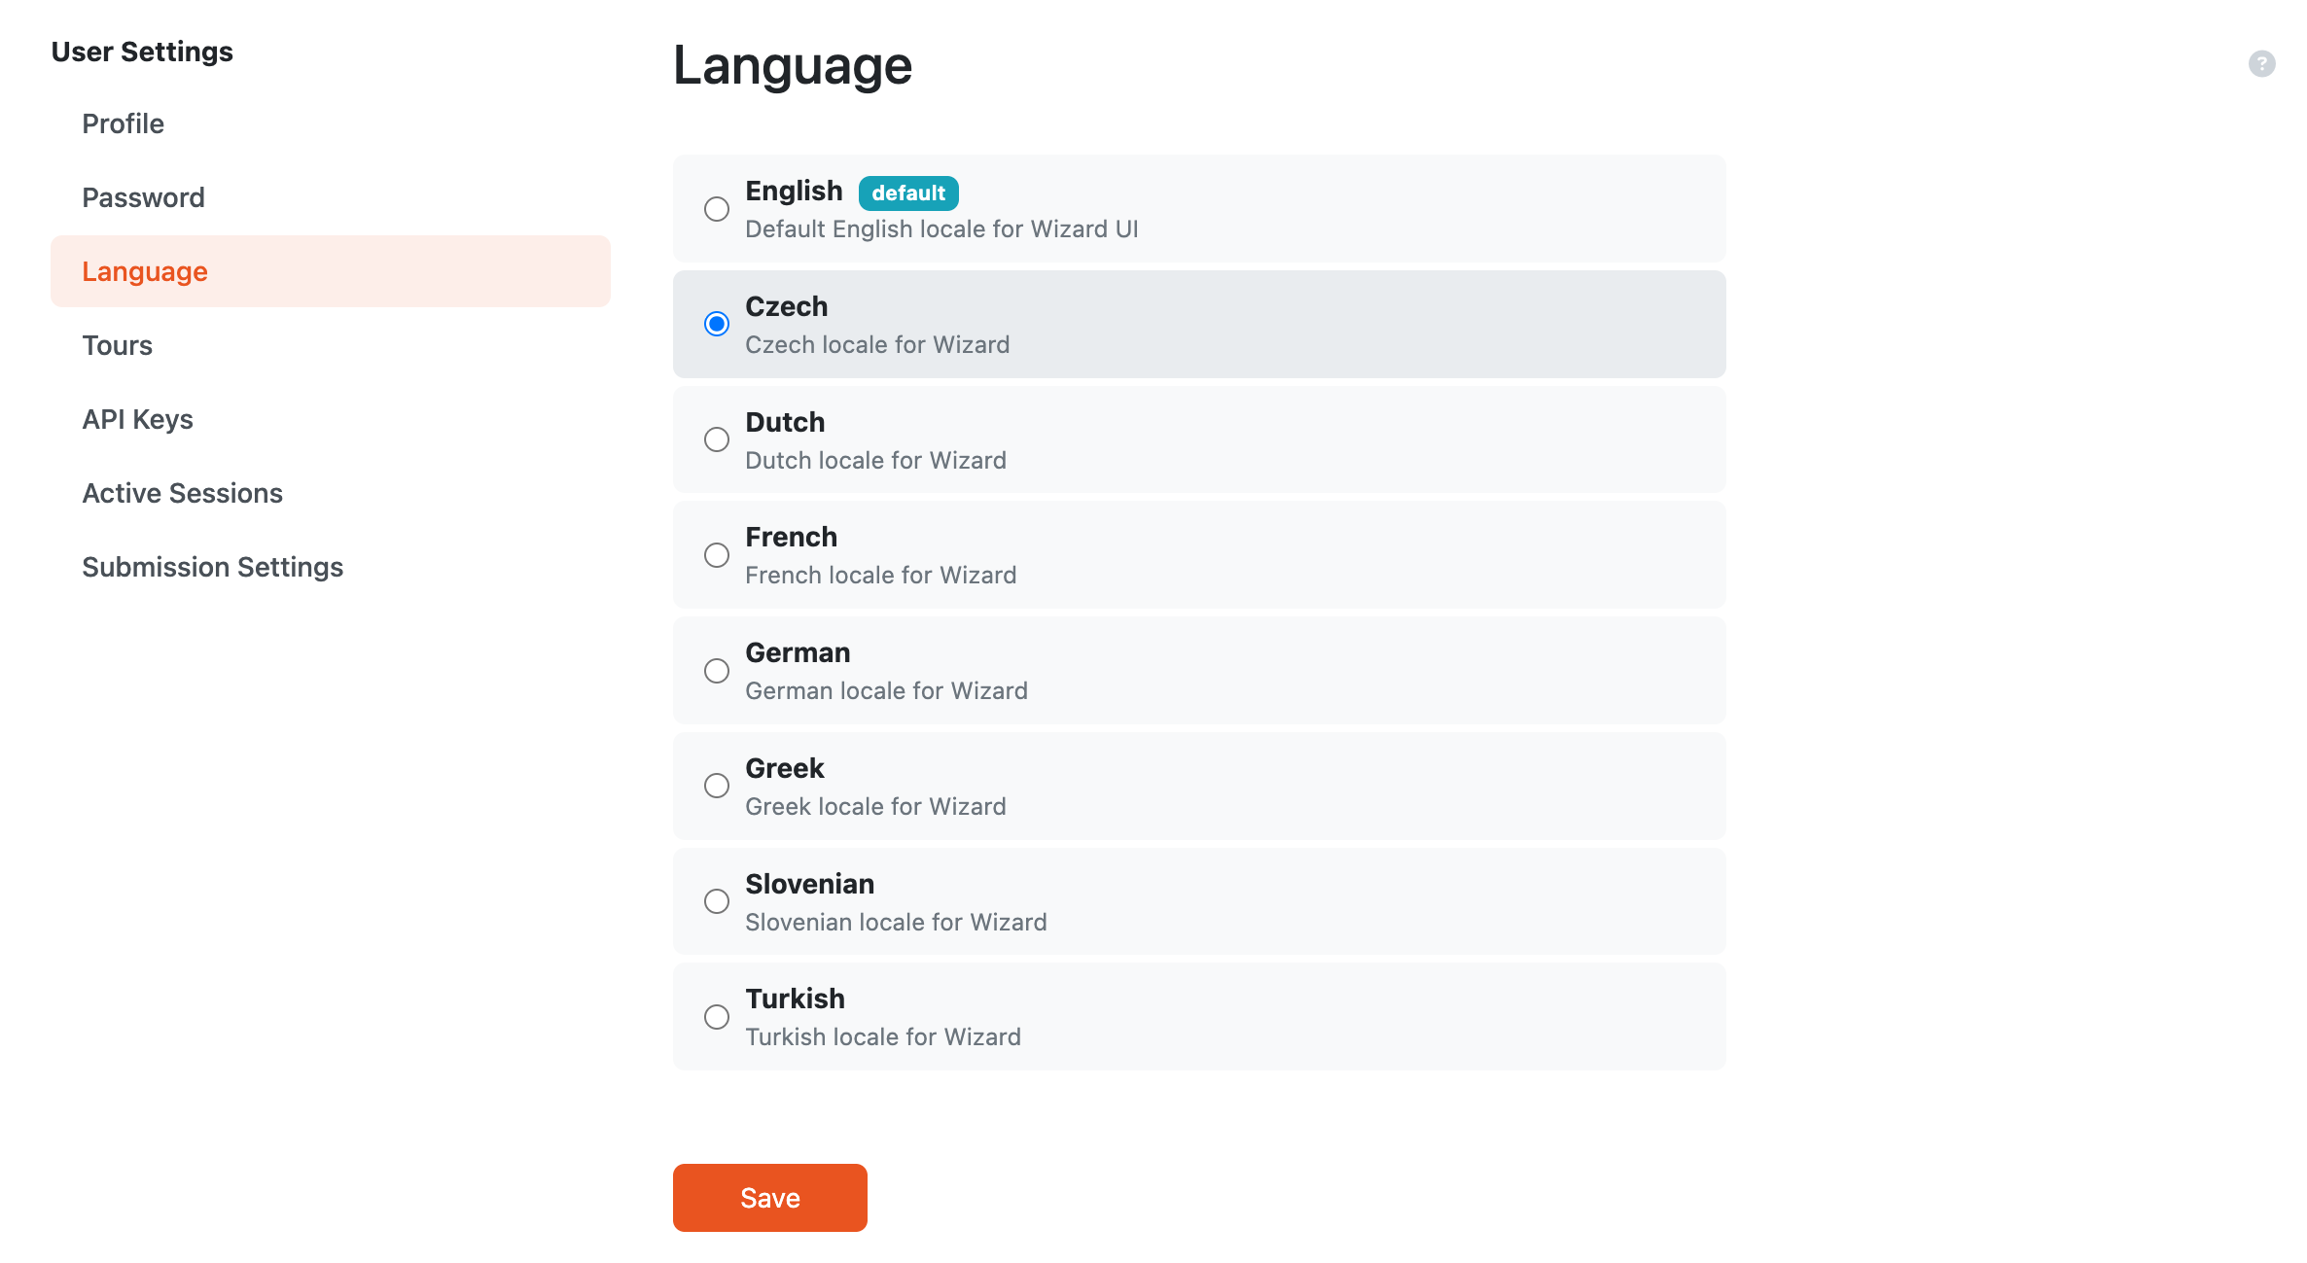Click the 'Czech locale for Wizard' description
Viewport: 2307px width, 1263px height.
(877, 345)
